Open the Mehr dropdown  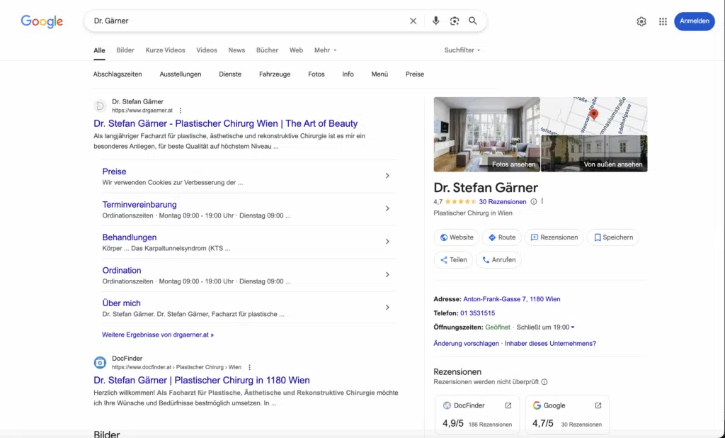[326, 50]
